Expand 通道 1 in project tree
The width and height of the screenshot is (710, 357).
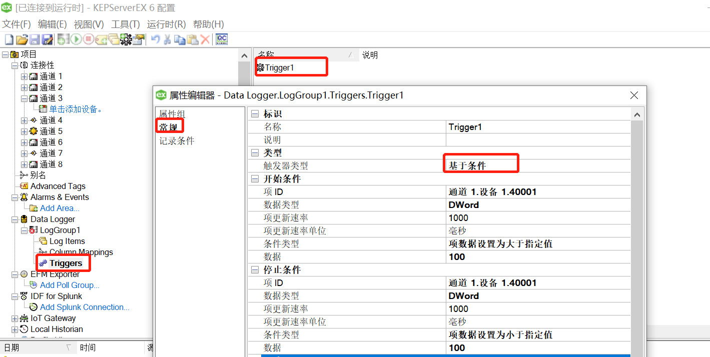[25, 76]
